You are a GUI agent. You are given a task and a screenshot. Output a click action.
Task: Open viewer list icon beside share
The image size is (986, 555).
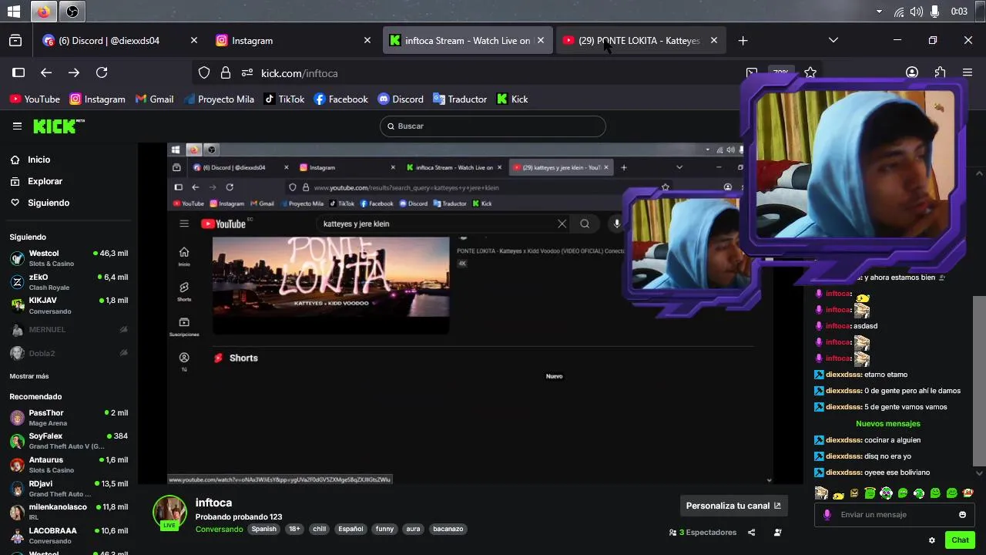(x=777, y=533)
